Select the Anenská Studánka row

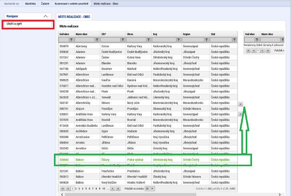(148, 126)
